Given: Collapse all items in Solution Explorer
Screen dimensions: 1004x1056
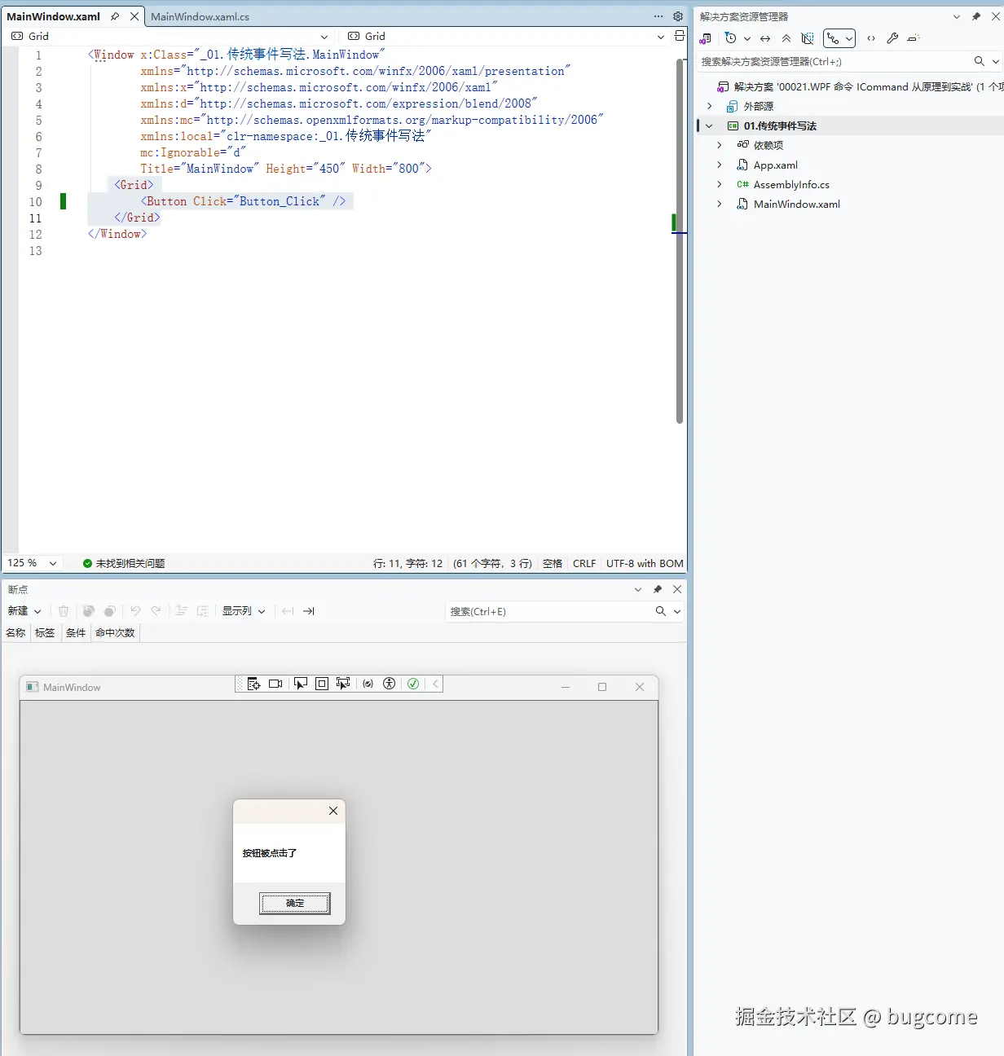Looking at the screenshot, I should coord(786,38).
